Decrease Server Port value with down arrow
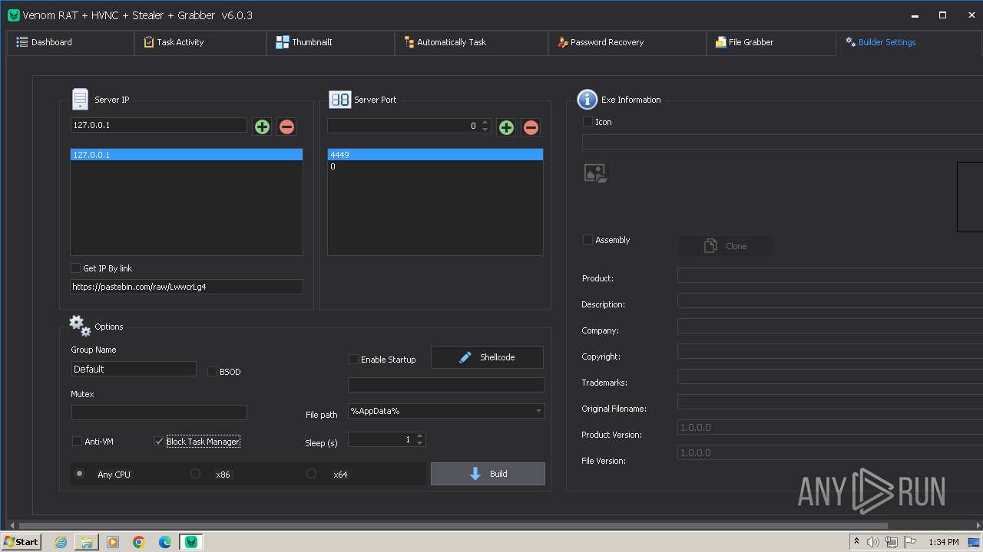The height and width of the screenshot is (552, 983). coord(485,130)
